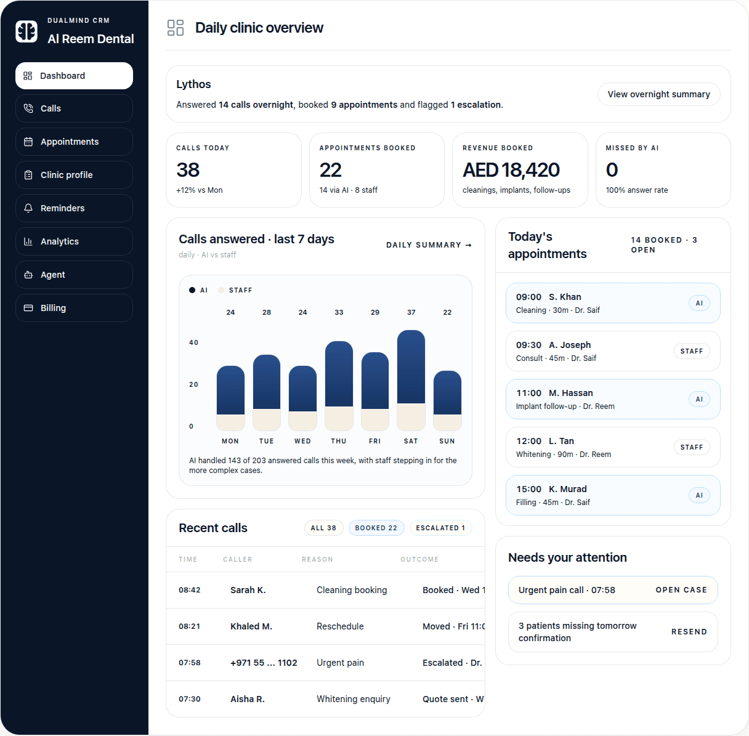Go to the Calls section

[x=74, y=108]
